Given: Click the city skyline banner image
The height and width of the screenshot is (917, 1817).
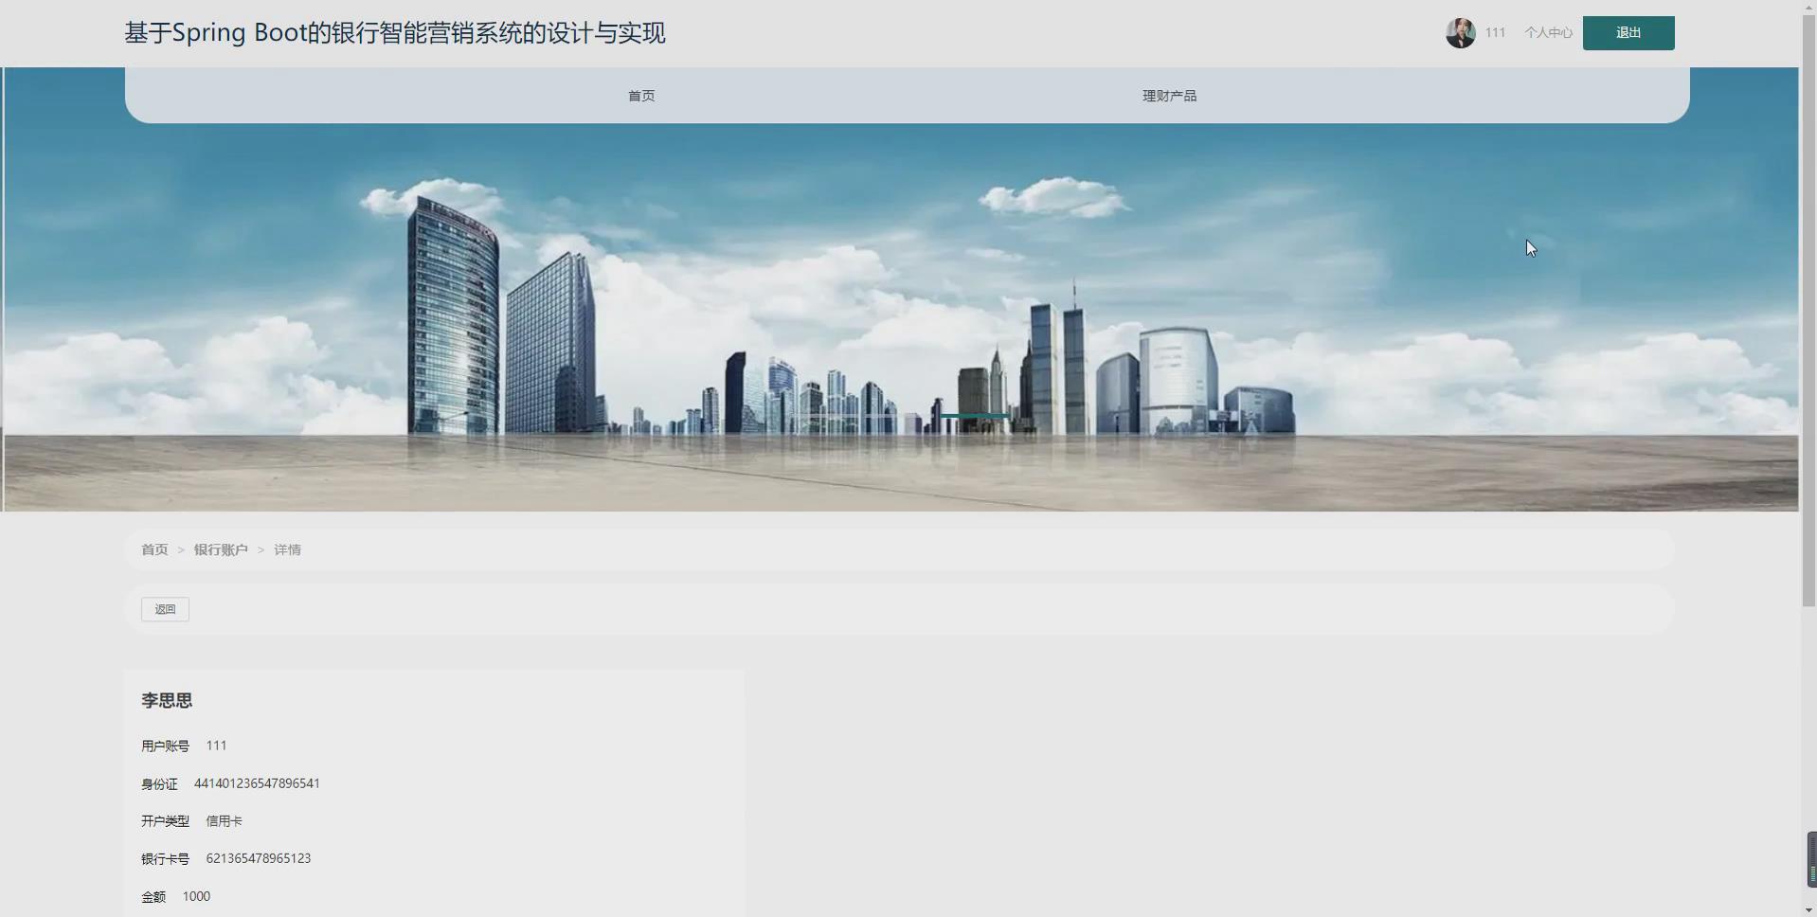Looking at the screenshot, I should tap(900, 313).
